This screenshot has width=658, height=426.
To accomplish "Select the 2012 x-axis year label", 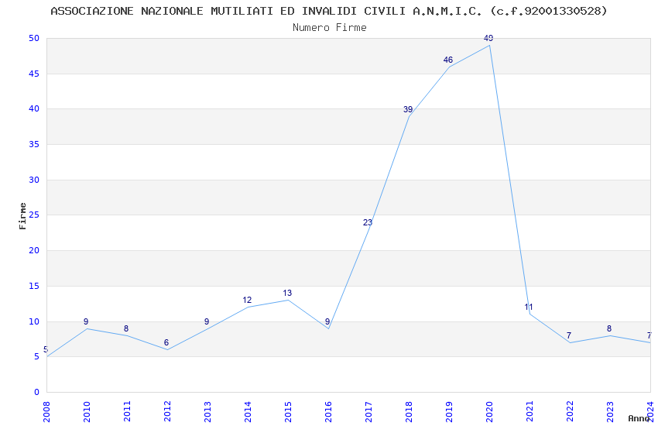I will click(167, 412).
